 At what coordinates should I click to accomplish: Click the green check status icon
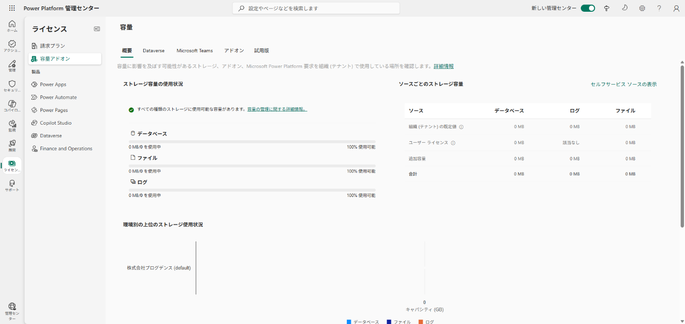coord(131,110)
